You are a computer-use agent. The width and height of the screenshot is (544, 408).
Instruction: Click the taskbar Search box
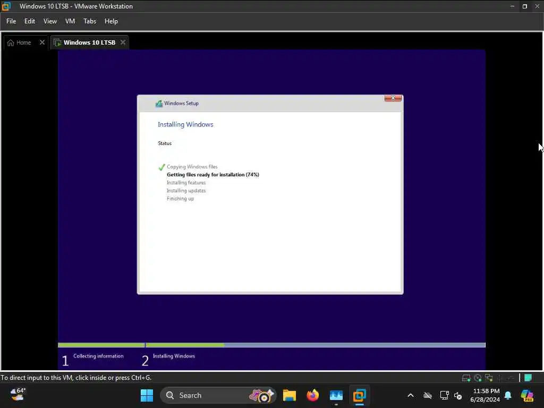(x=218, y=395)
